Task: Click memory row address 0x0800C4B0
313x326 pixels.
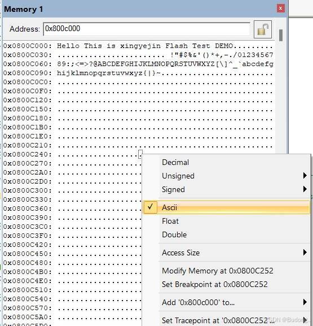Action: pos(27,272)
